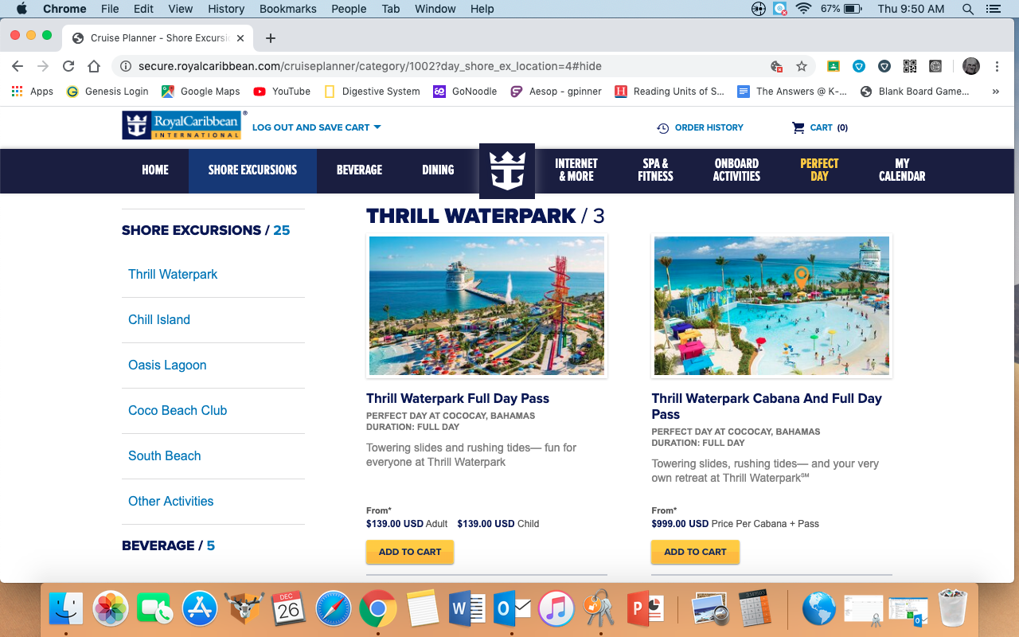This screenshot has height=637, width=1019.
Task: Click the Shore Excursions / 25 heading
Action: pos(205,230)
